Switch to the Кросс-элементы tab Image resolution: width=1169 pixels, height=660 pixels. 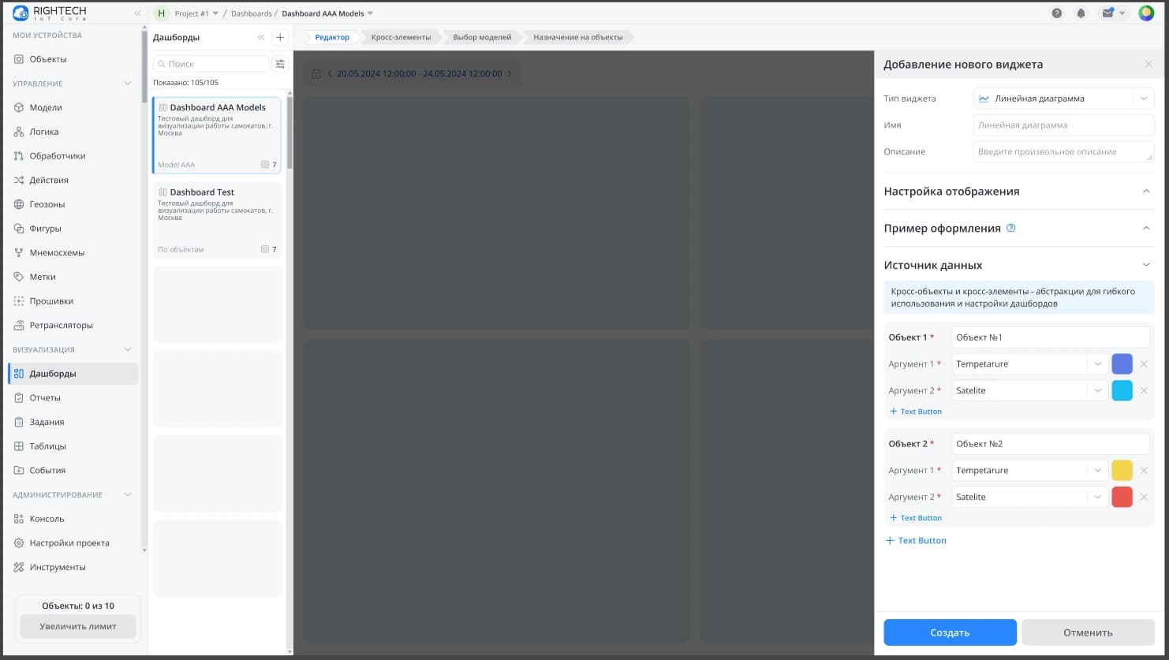tap(401, 37)
